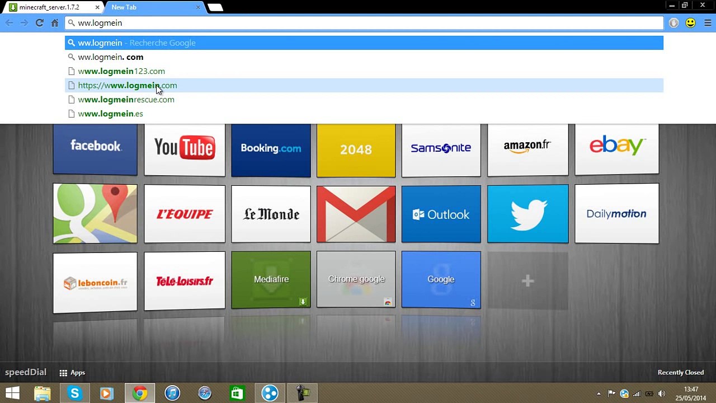
Task: Select the 'ww.logmein - Recherche Google' suggestion
Action: (364, 43)
